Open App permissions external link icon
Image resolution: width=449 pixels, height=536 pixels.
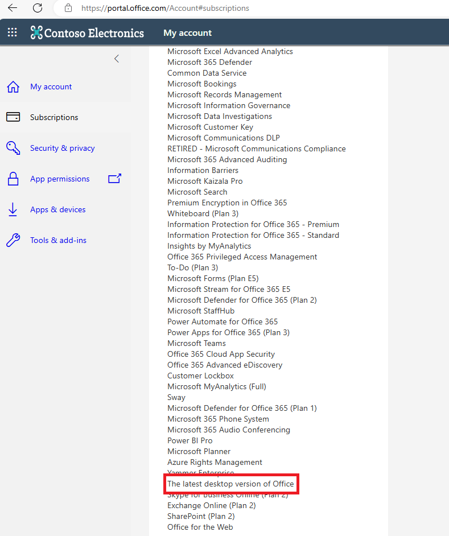click(x=114, y=179)
